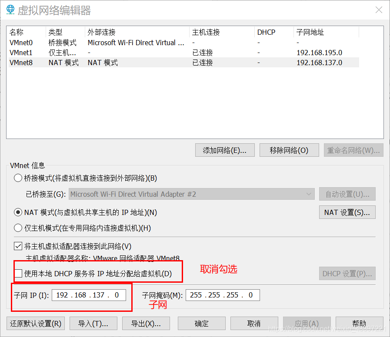Click the 子网地址 column header
390x337 pixels.
pyautogui.click(x=327, y=32)
